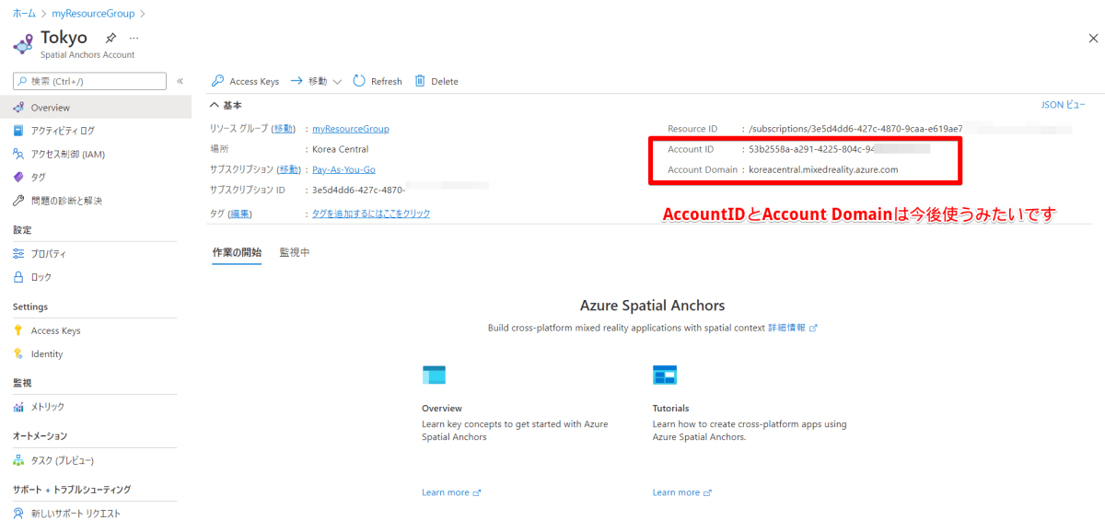Click the Overview card icon
Screen dimensions: 1105x520
[x=434, y=375]
